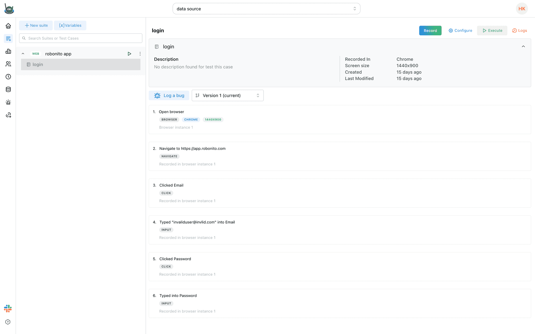Screen dimensions: 535x334
Task: Open the test suites list sidebar icon
Action: coord(8,39)
